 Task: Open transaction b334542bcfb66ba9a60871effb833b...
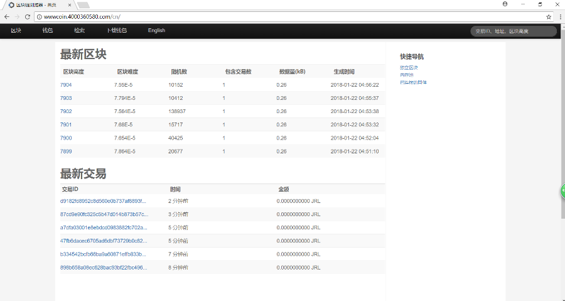tap(103, 254)
